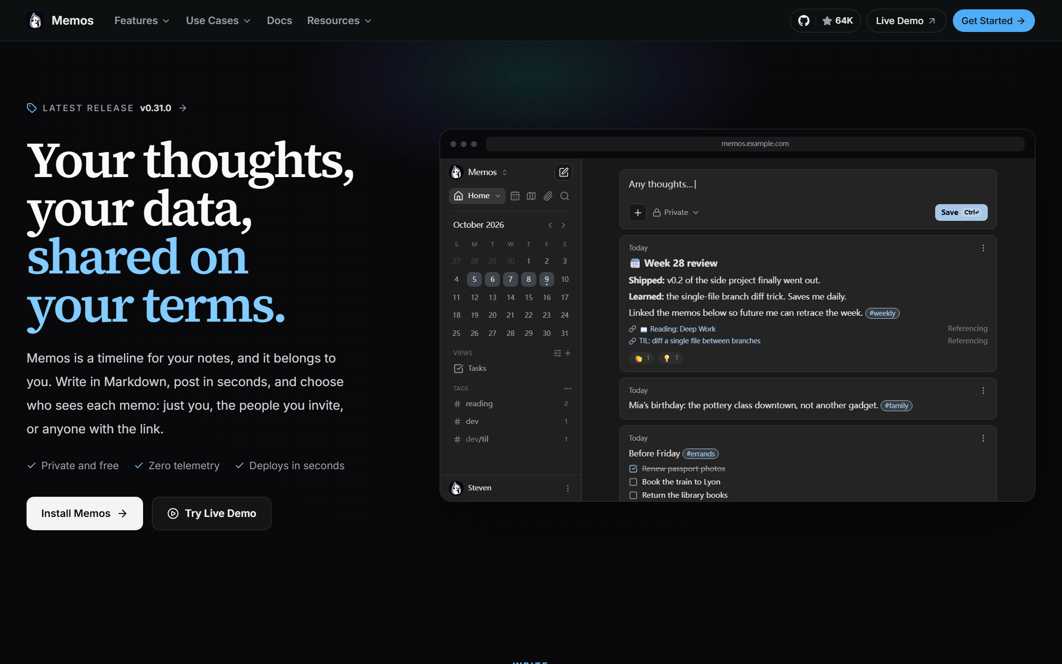Expand the Resources menu

[339, 21]
